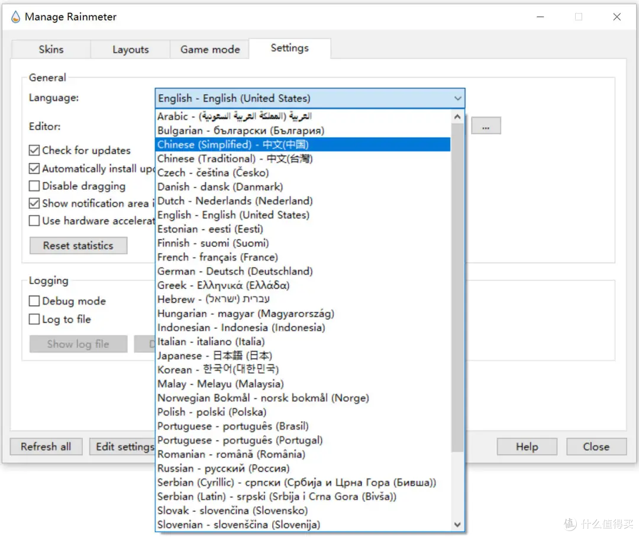Select Dutch - Nederlands language
Screen dimensions: 639x537
(x=303, y=201)
